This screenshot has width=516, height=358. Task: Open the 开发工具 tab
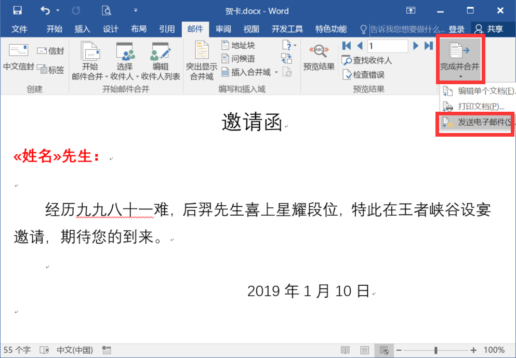point(287,29)
